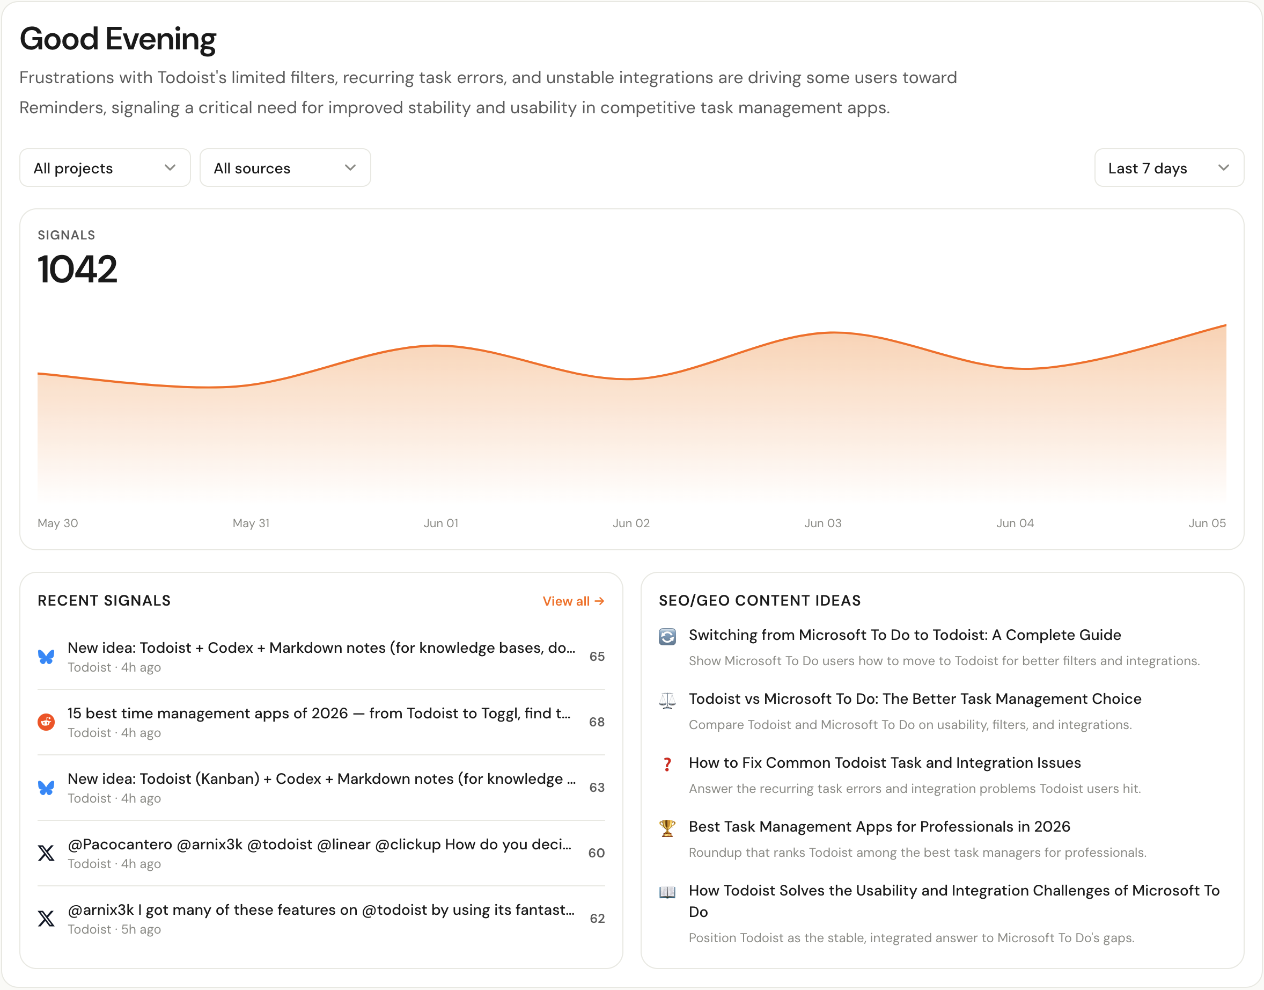Click the Jun 05 label on chart axis
Viewport: 1264px width, 990px height.
pyautogui.click(x=1207, y=523)
